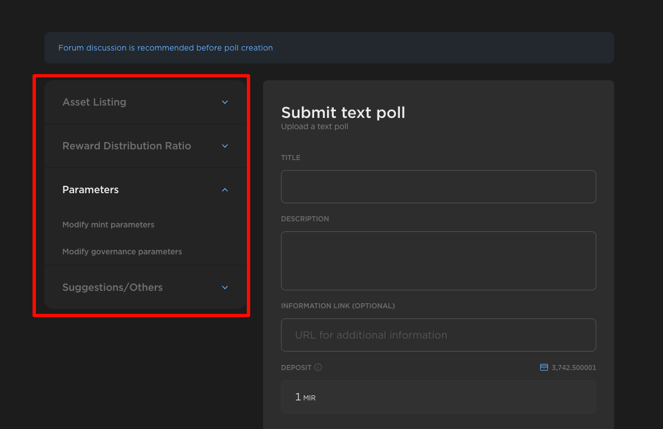663x429 pixels.
Task: Focus the Title input field
Action: pos(438,186)
